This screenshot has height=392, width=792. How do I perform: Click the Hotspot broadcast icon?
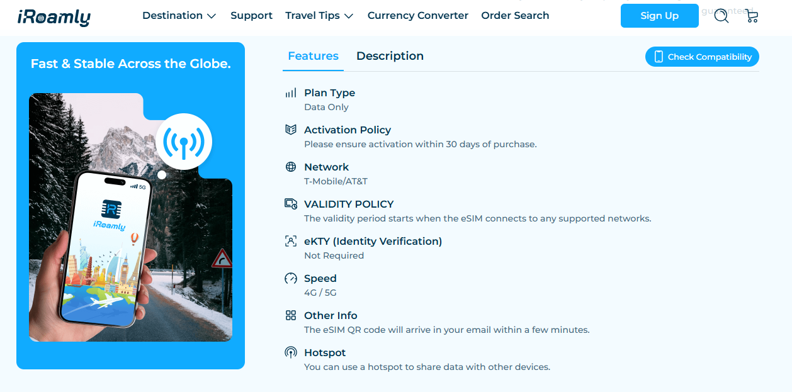coord(291,352)
